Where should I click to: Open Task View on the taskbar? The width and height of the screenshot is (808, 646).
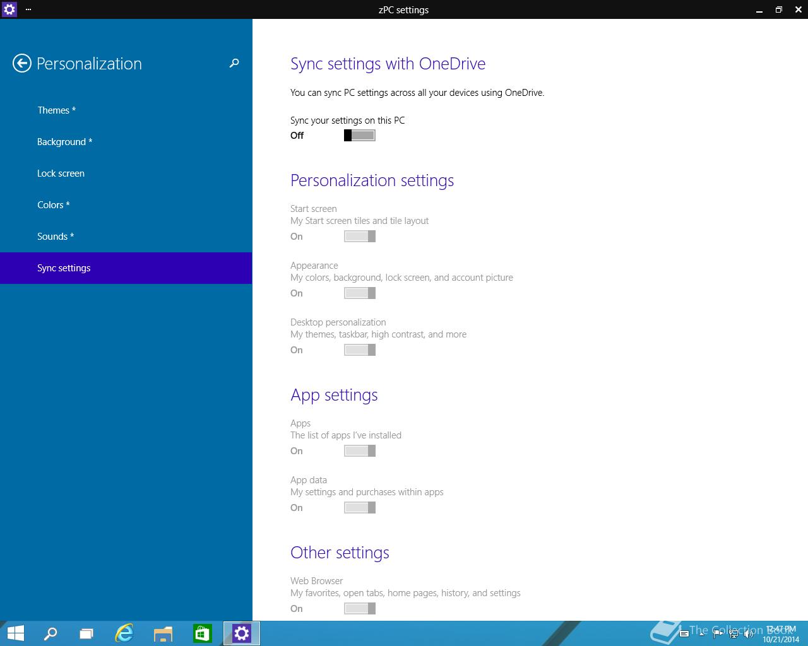(86, 633)
